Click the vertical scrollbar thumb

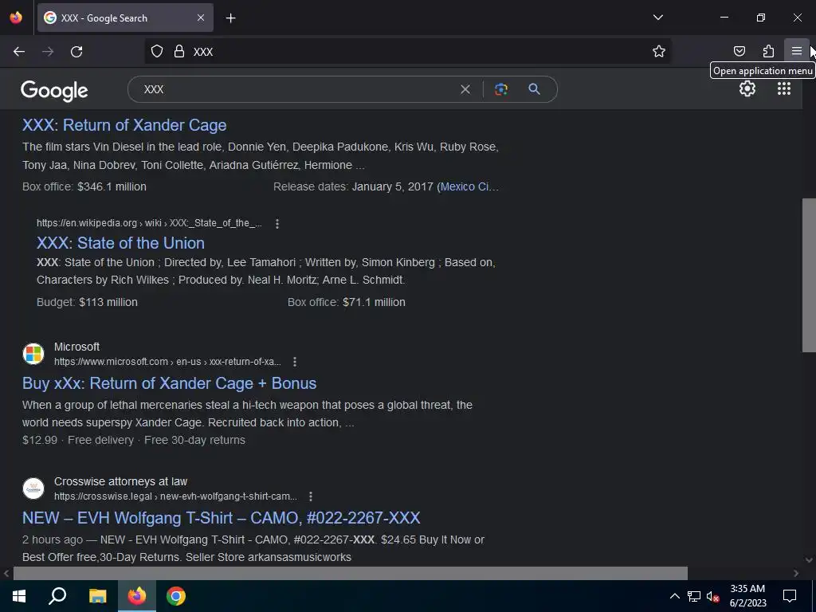809,275
